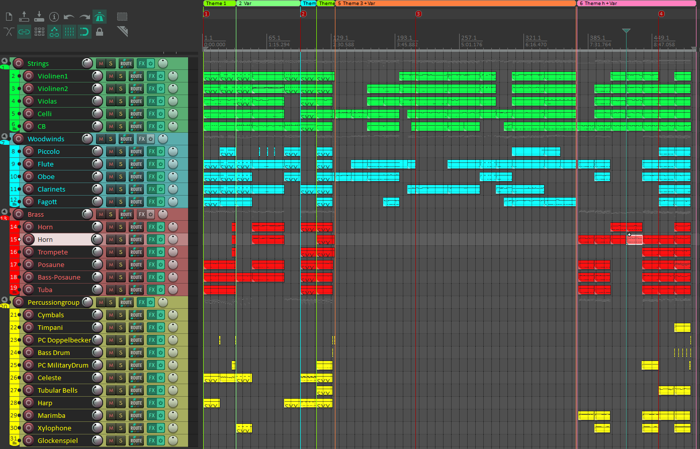The width and height of the screenshot is (700, 449).
Task: Toggle the auto-crossfade icon
Action: click(9, 32)
